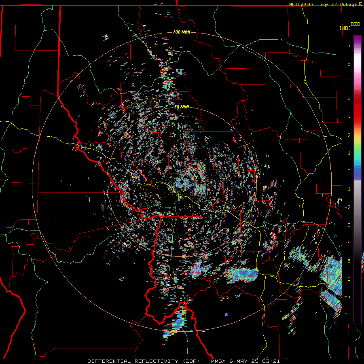Click the 4 value on color scale
The height and width of the screenshot is (364, 364).
(x=349, y=99)
